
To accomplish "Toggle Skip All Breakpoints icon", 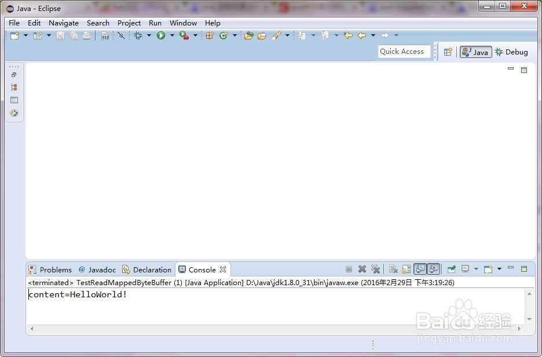I will pyautogui.click(x=121, y=35).
